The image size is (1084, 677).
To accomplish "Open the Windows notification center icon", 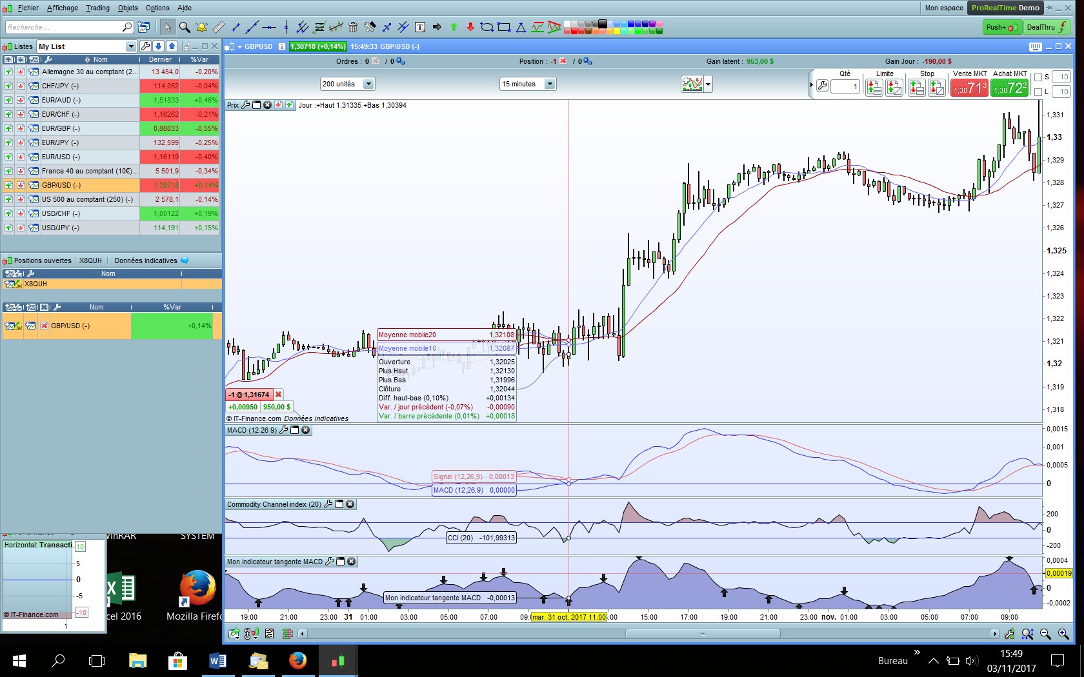I will (1058, 660).
